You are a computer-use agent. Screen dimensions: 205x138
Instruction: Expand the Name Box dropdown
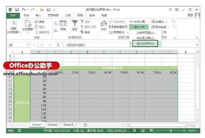[28, 45]
